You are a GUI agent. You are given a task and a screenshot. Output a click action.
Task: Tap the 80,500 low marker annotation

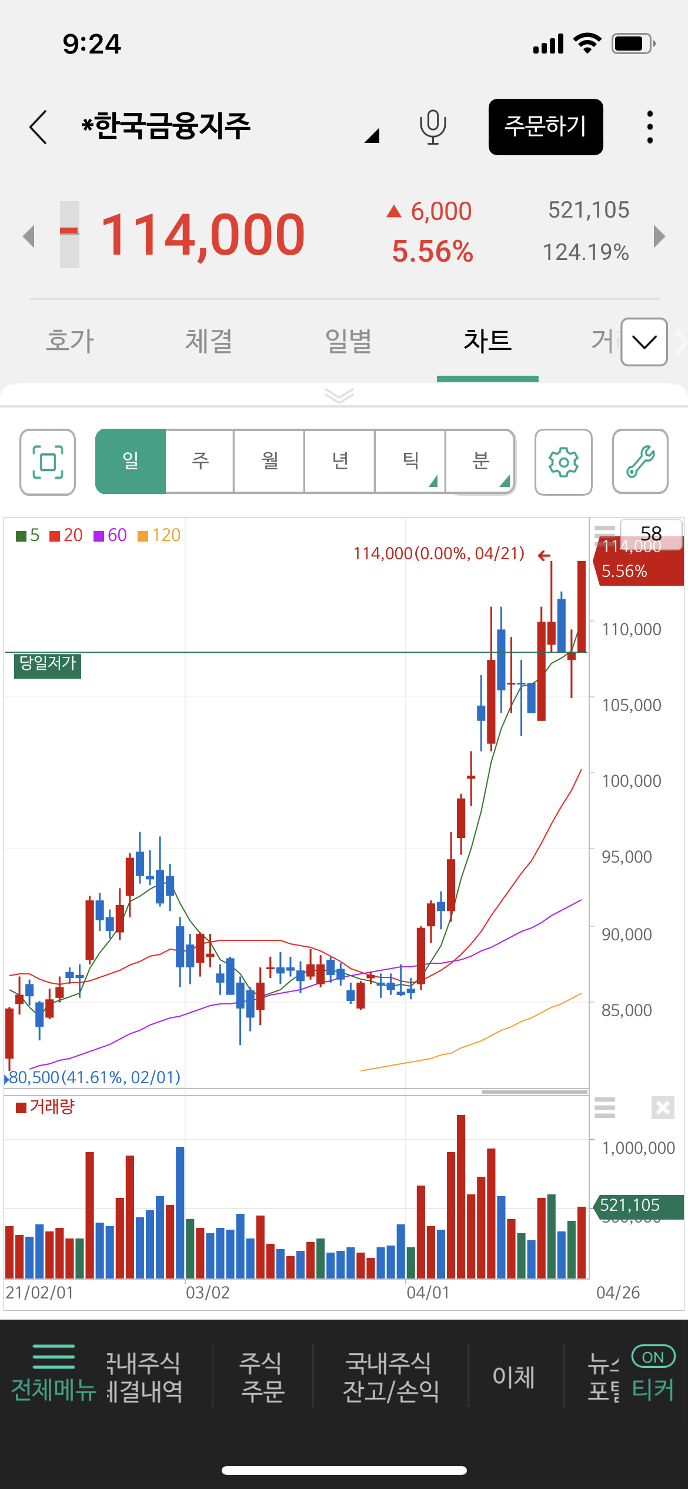(94, 1077)
